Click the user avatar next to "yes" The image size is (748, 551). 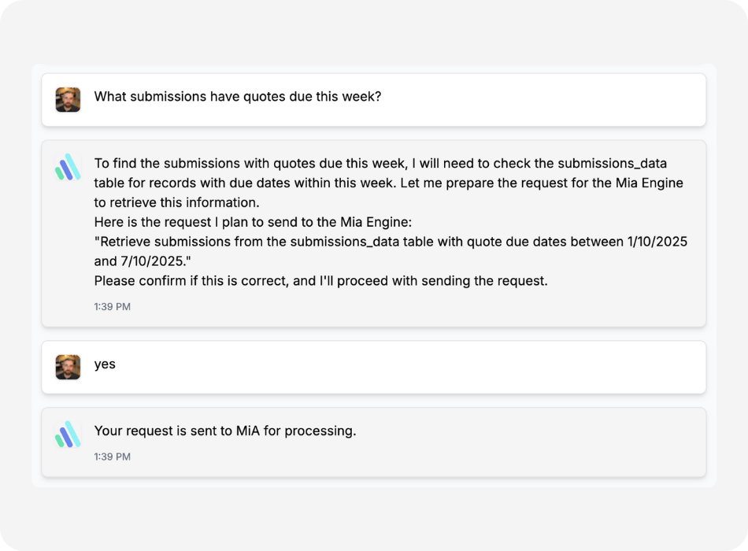(x=68, y=367)
